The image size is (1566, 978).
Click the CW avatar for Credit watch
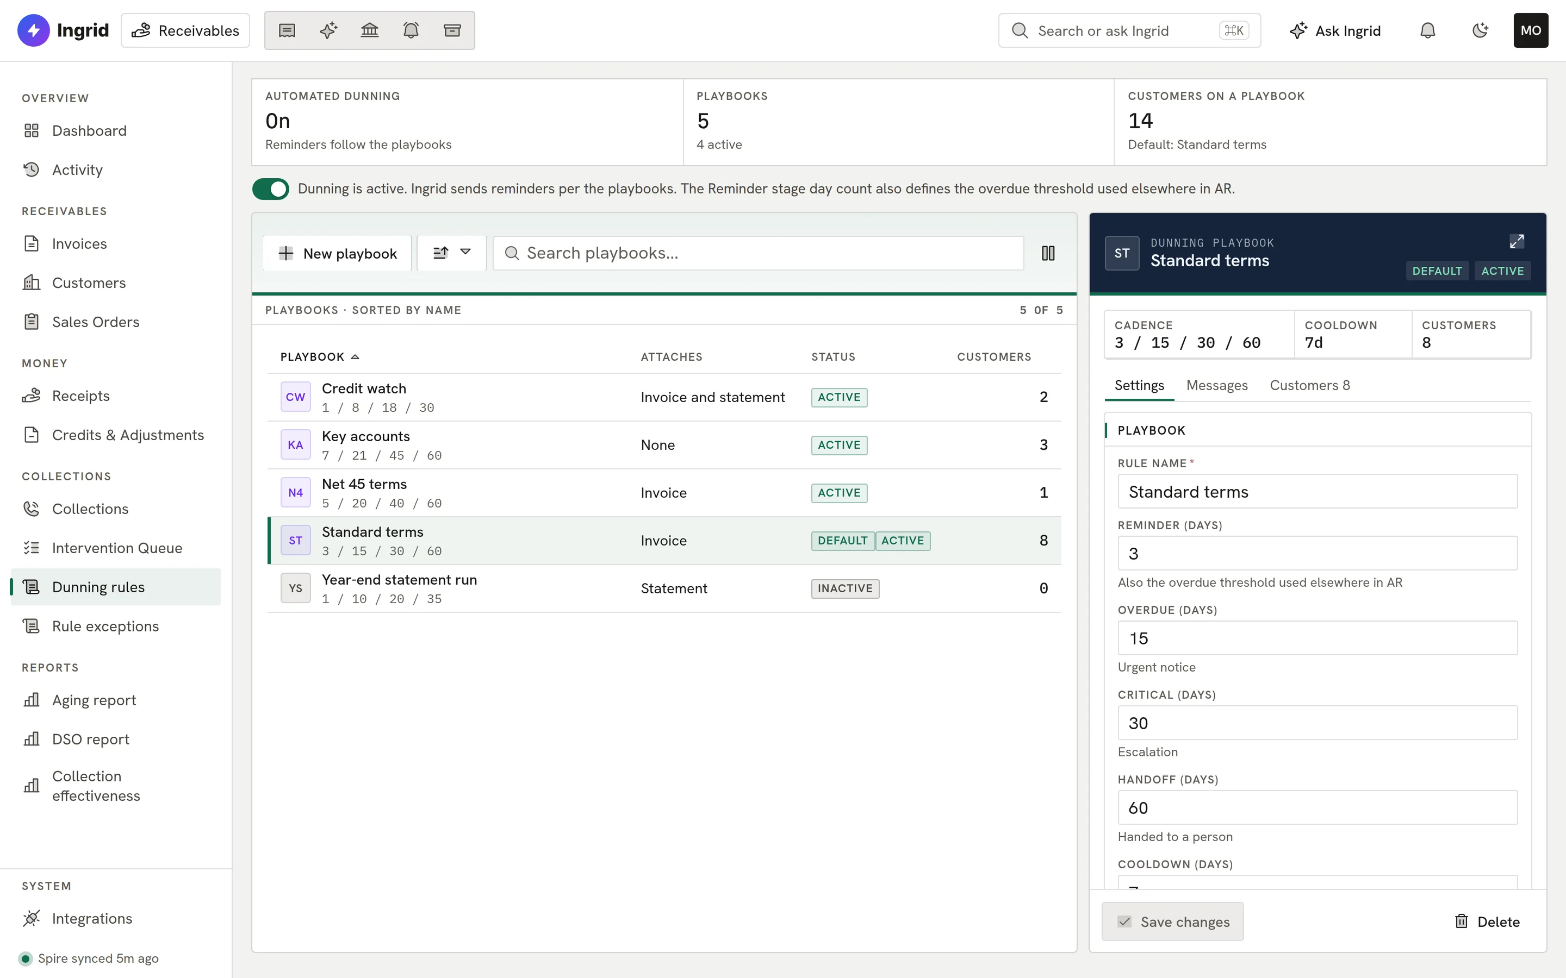tap(296, 397)
